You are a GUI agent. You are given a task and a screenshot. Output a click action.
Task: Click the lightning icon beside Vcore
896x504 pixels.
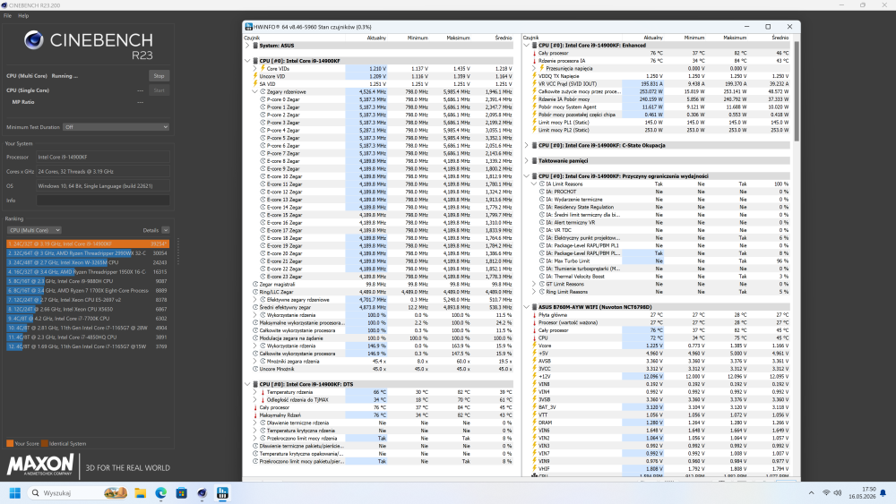[x=534, y=346]
